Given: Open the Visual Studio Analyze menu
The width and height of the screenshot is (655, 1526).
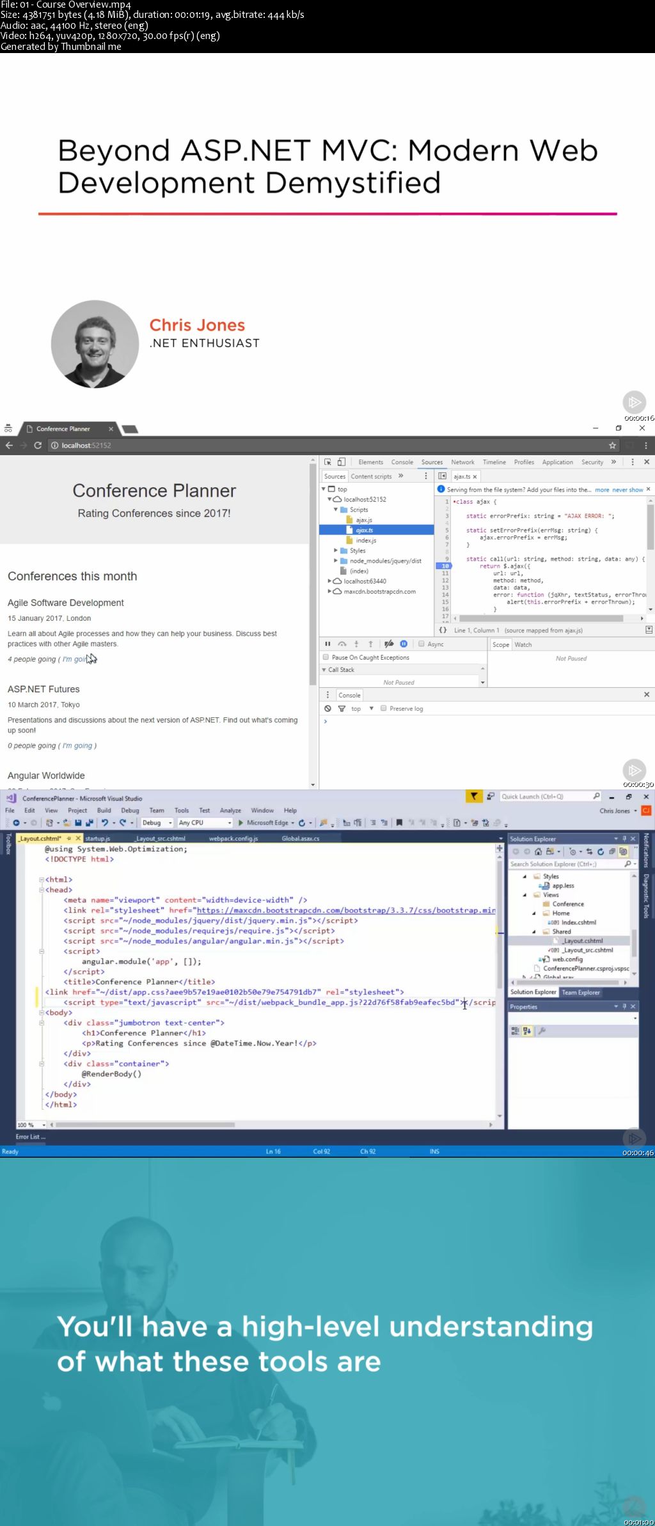Looking at the screenshot, I should click(x=230, y=810).
